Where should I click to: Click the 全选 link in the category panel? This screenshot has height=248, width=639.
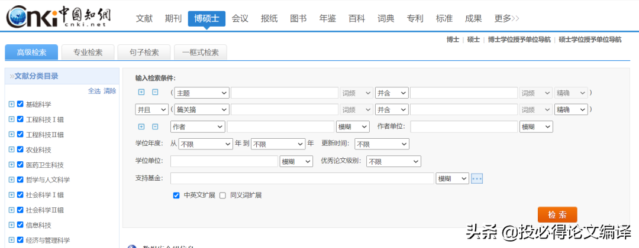click(x=94, y=91)
